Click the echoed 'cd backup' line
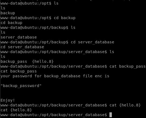 click(11, 23)
